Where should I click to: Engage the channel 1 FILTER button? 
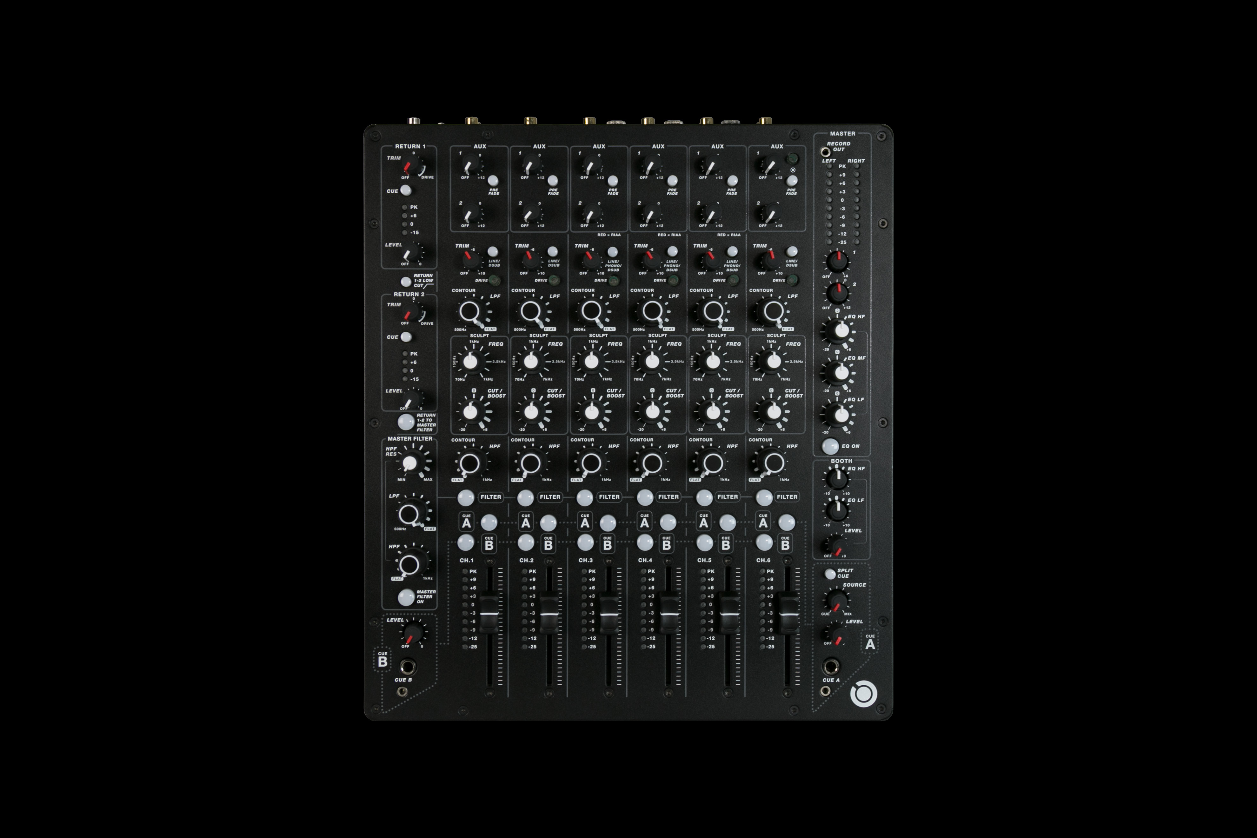(466, 498)
